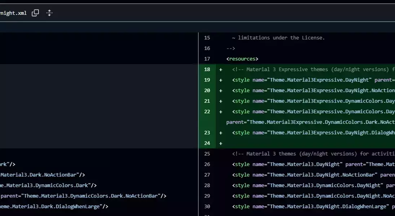
Task: Click the text "~ limitations under the License."
Action: tap(278, 38)
